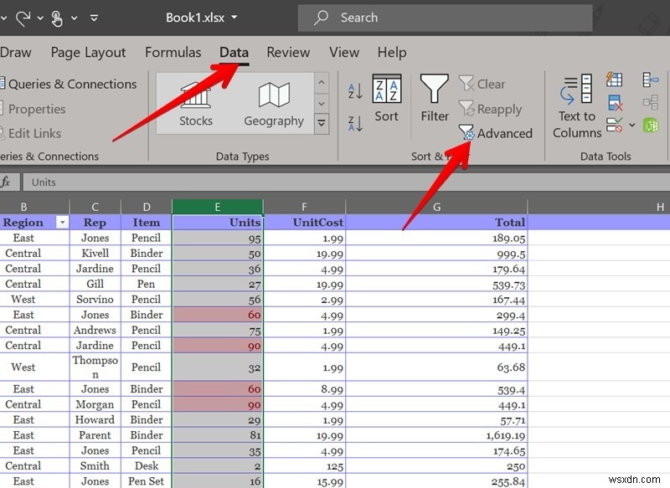The width and height of the screenshot is (670, 488).
Task: Toggle Touch/Mouse mode in Quick Access Toolbar
Action: click(x=57, y=18)
